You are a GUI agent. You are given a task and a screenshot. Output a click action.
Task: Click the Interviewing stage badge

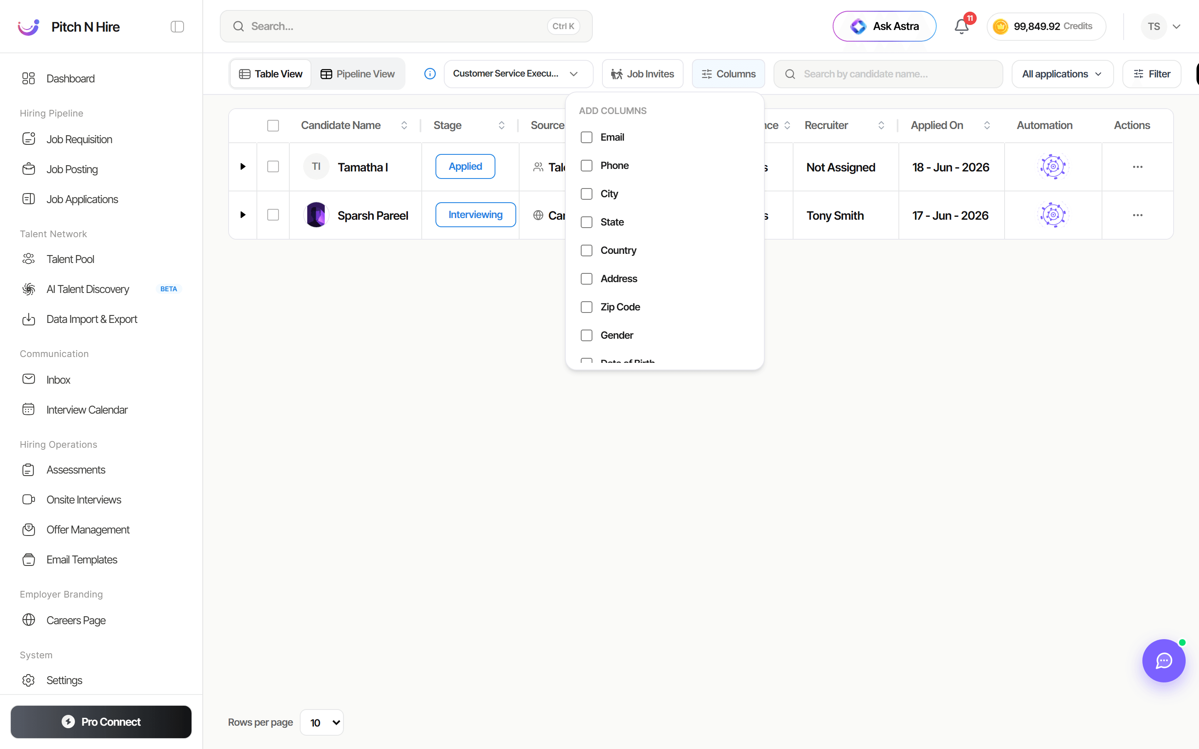475,214
